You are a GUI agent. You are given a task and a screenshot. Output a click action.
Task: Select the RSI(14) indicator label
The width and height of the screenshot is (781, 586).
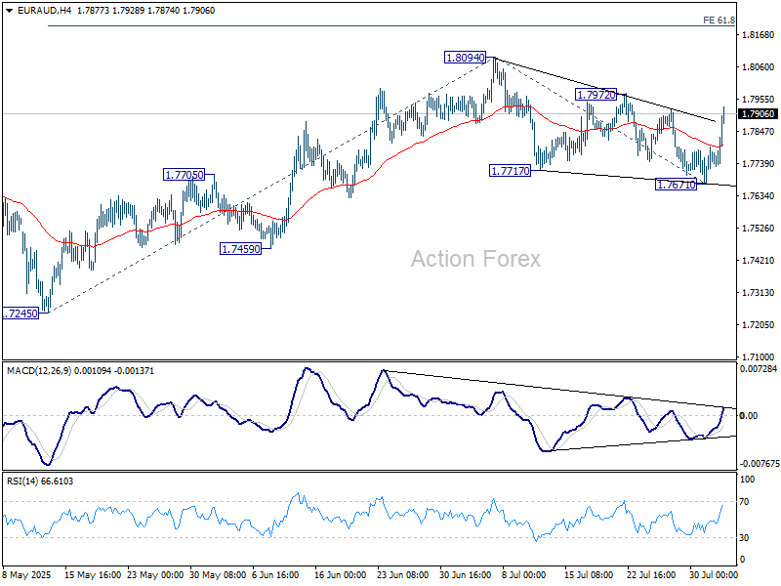24,481
